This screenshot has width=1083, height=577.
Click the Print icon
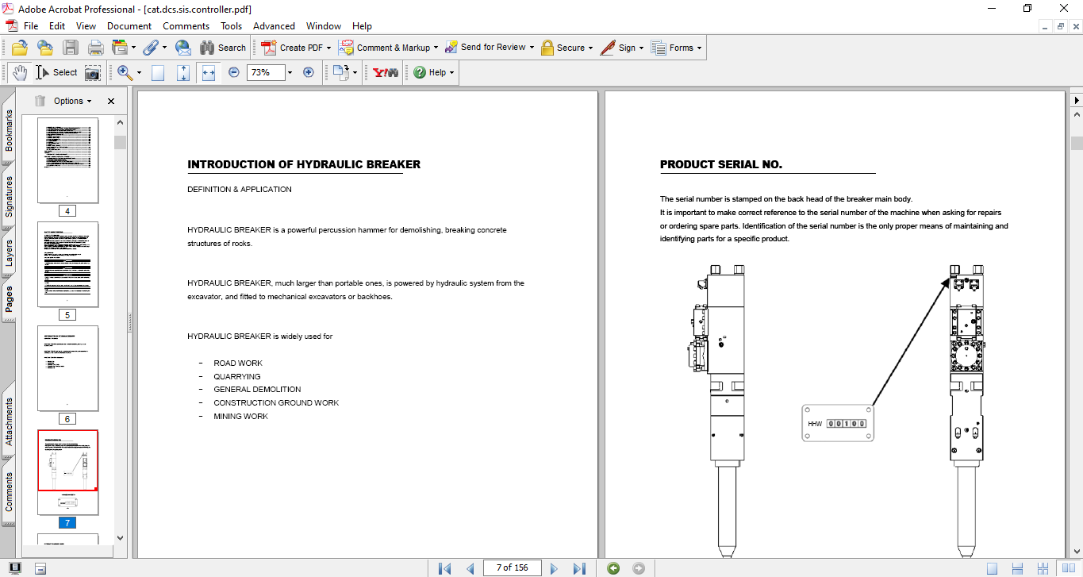tap(95, 48)
